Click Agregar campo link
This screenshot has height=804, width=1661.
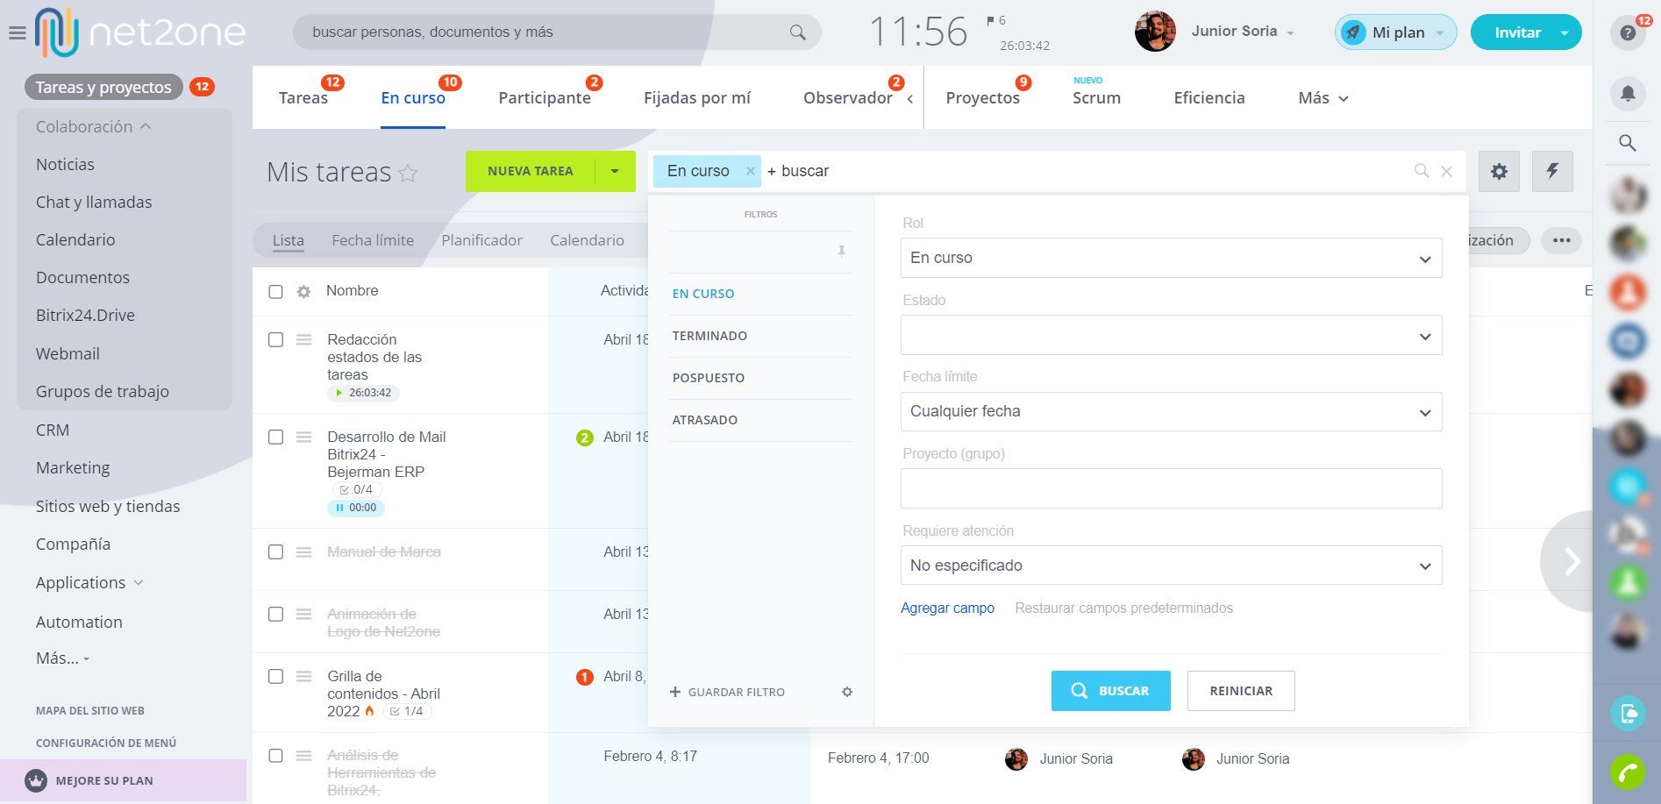(947, 608)
